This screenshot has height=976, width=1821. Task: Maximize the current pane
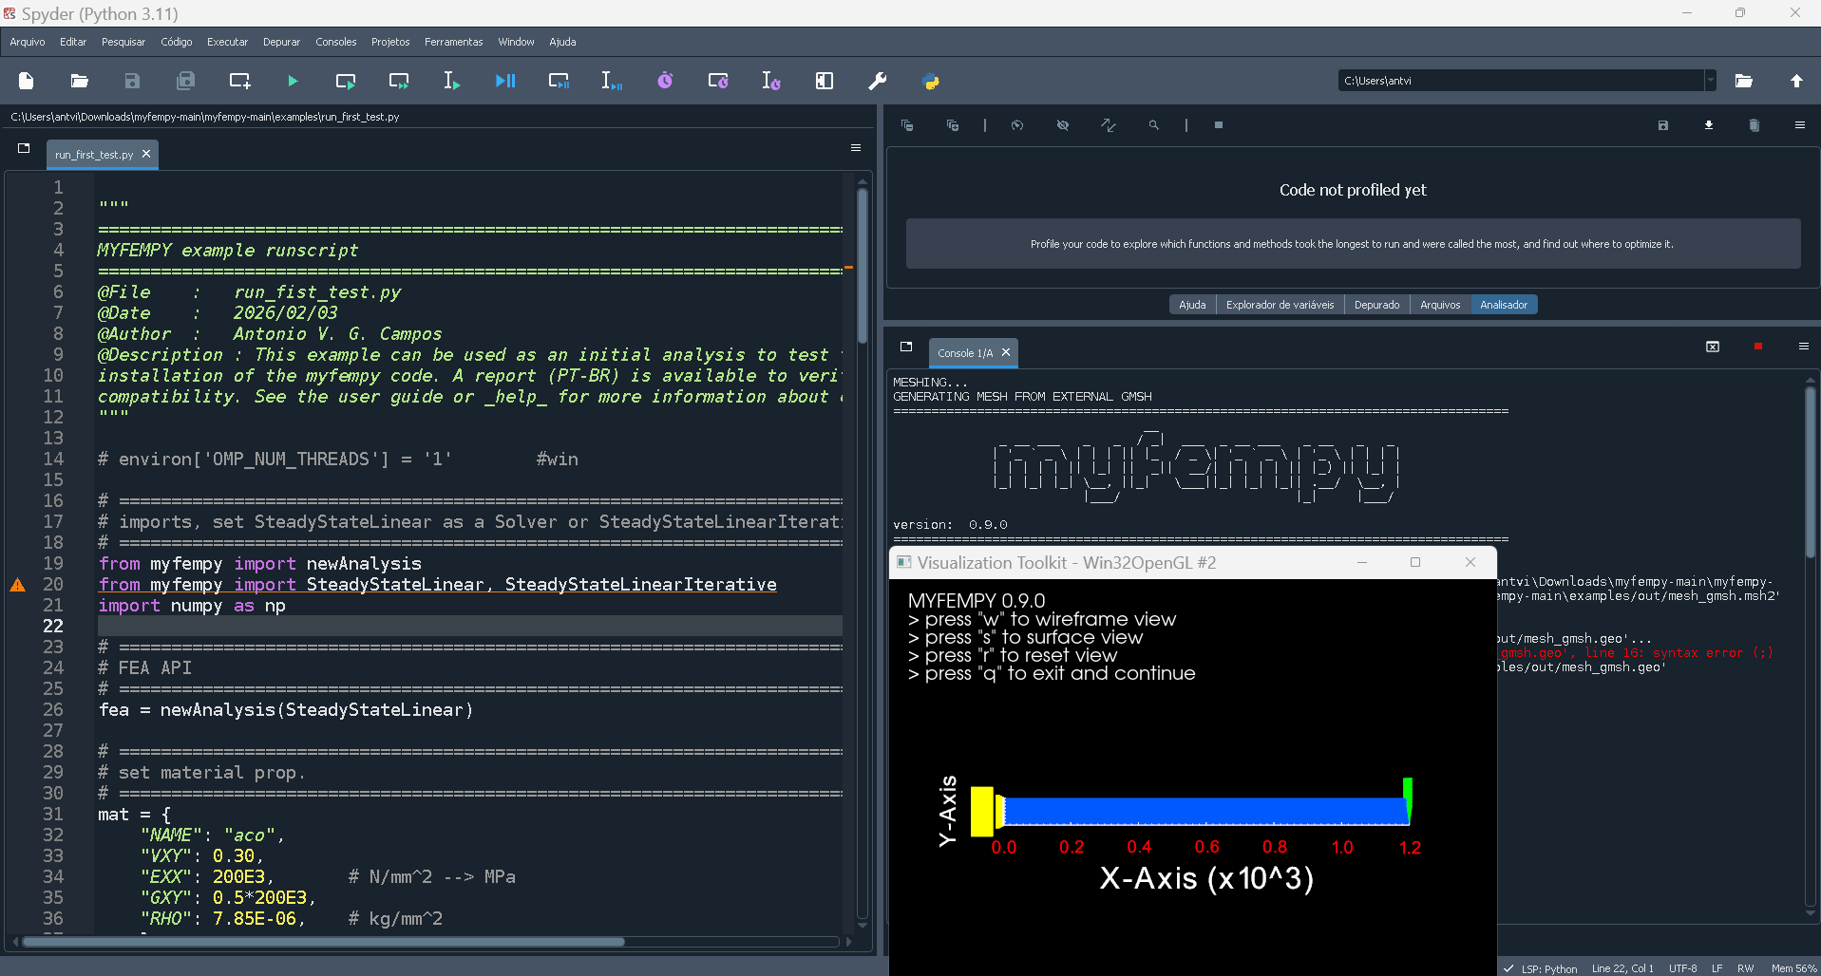825,82
